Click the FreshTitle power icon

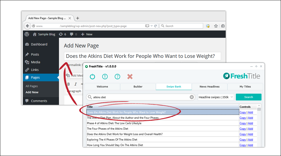click(92, 76)
